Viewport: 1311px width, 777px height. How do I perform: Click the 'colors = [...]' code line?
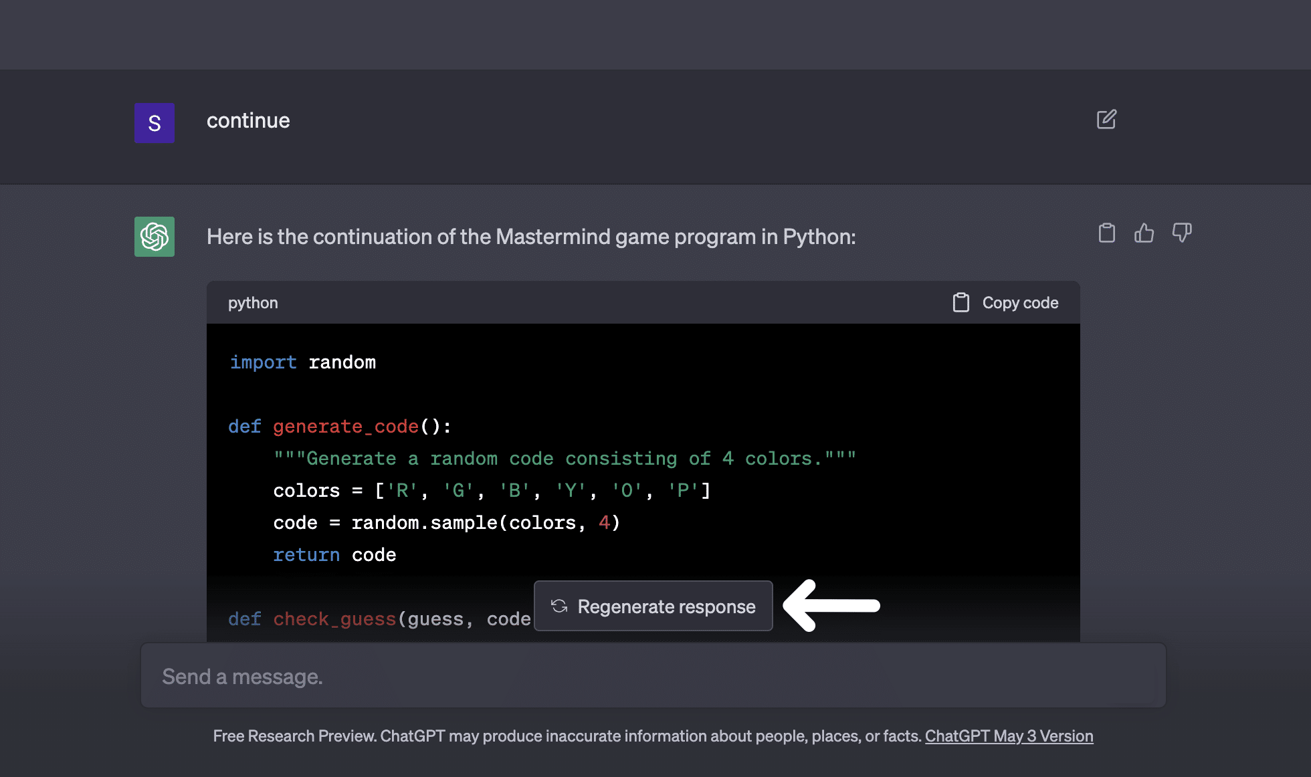[x=492, y=491]
